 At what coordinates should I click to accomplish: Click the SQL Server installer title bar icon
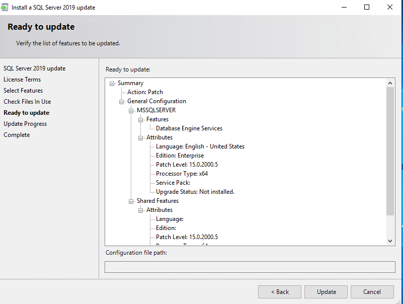click(6, 8)
